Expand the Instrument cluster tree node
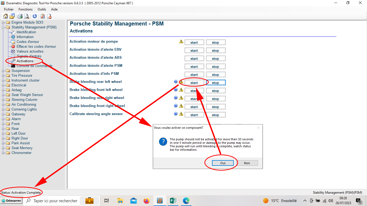Screen dimensions: 367x206 [3, 80]
